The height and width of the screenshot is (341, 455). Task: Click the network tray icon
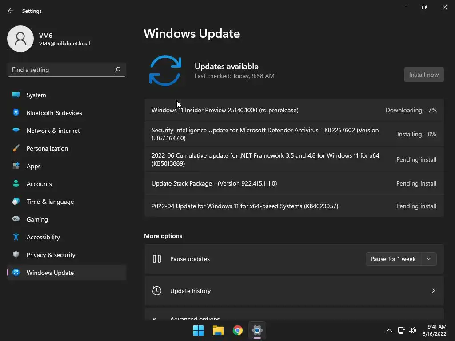point(401,330)
